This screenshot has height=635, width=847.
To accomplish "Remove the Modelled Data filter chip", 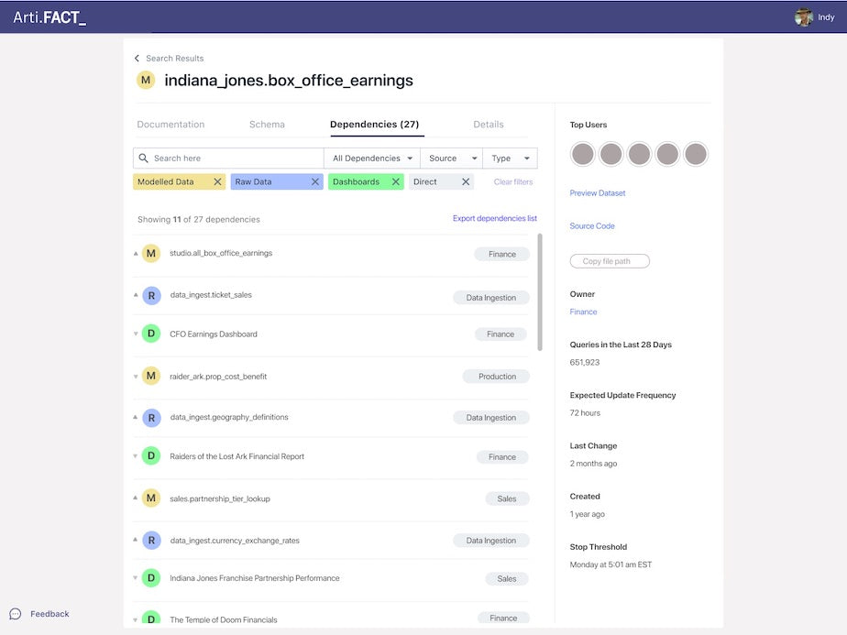I will coord(217,181).
